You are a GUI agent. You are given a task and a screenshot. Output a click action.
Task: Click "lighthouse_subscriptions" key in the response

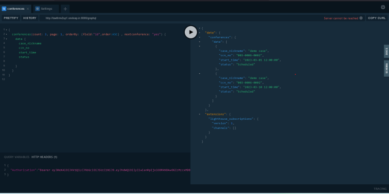click(x=231, y=119)
